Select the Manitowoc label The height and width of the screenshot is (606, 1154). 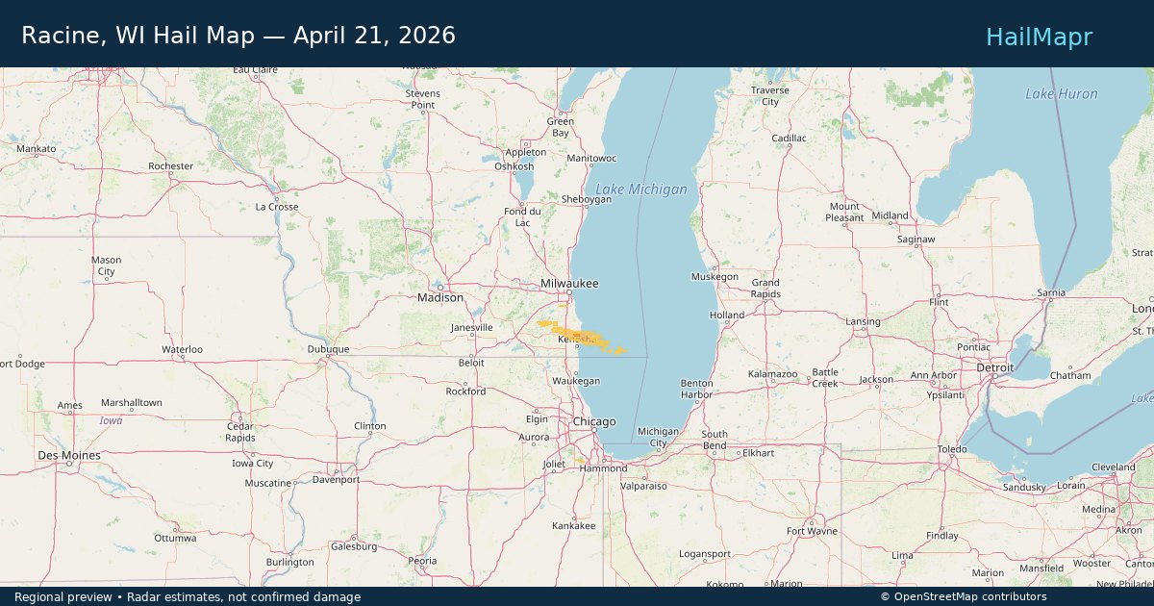(x=591, y=158)
